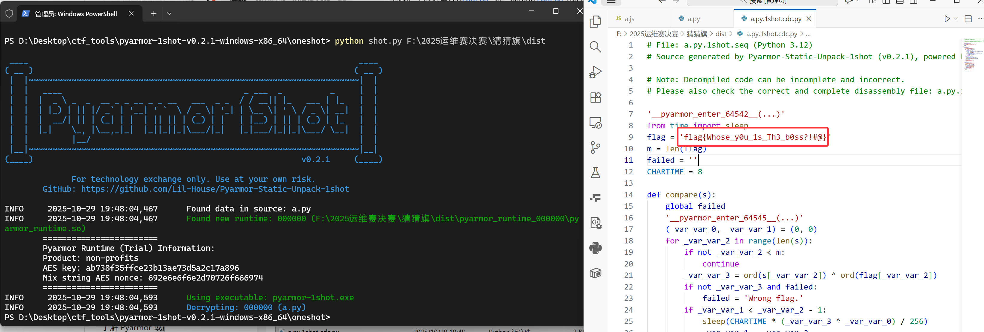This screenshot has width=984, height=332.
Task: Split the editor to the right
Action: pos(968,19)
